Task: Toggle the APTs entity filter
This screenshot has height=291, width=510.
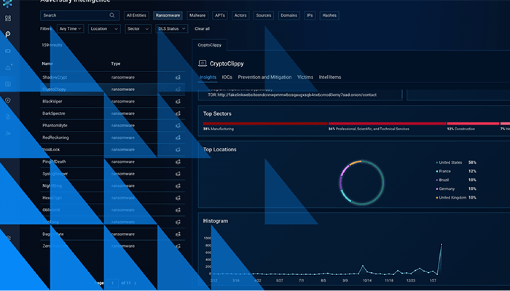Action: 220,15
